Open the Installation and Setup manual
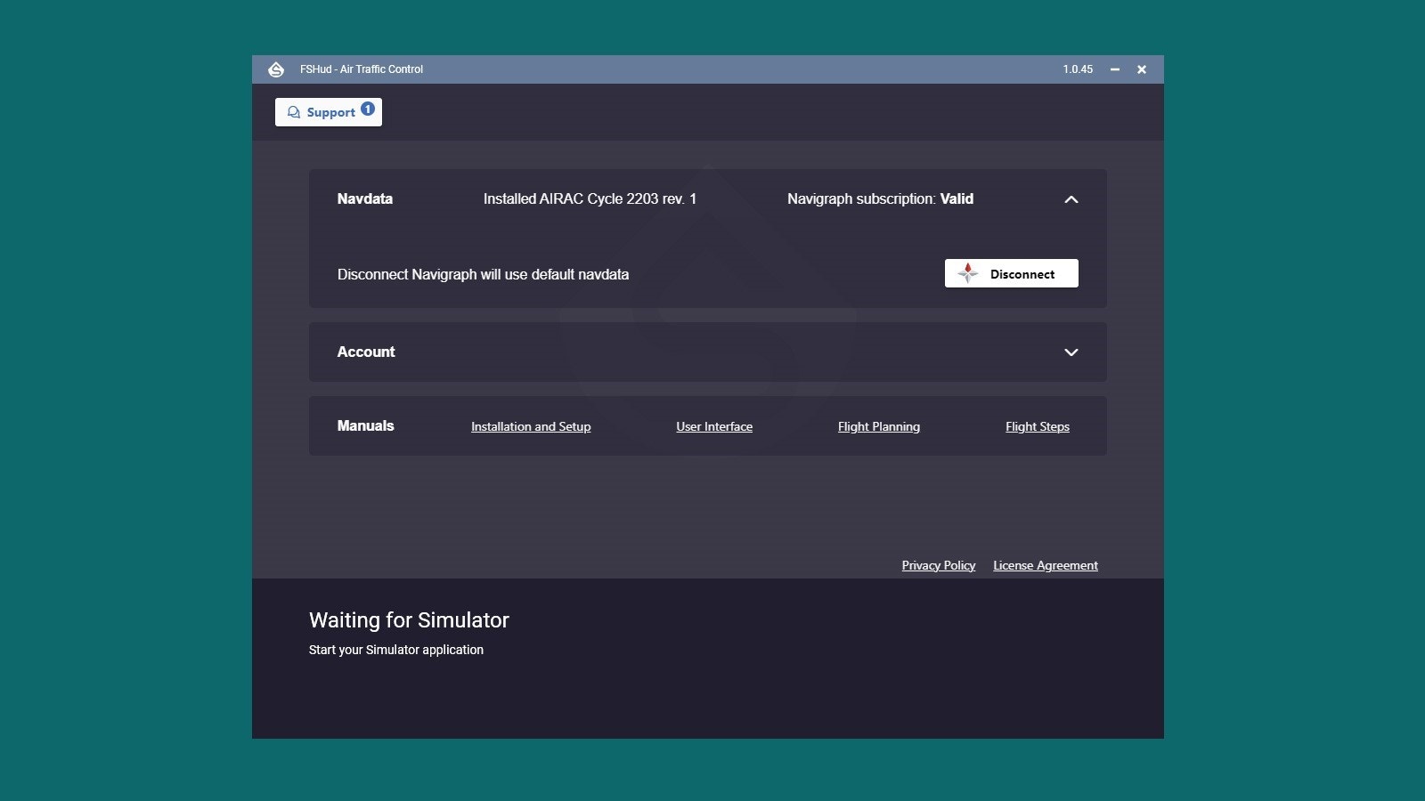 pyautogui.click(x=531, y=427)
